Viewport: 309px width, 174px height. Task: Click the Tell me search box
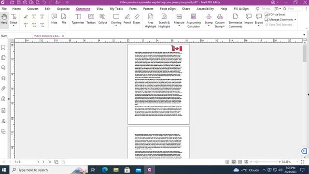coord(264,9)
